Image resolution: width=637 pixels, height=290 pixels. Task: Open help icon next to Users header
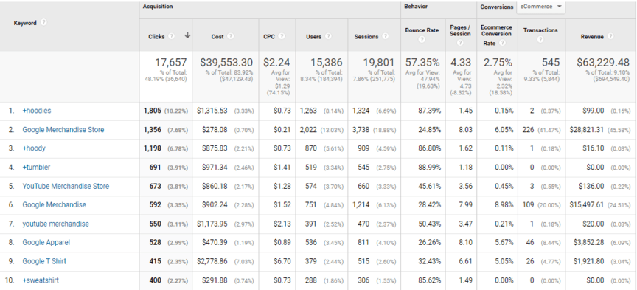(x=328, y=36)
